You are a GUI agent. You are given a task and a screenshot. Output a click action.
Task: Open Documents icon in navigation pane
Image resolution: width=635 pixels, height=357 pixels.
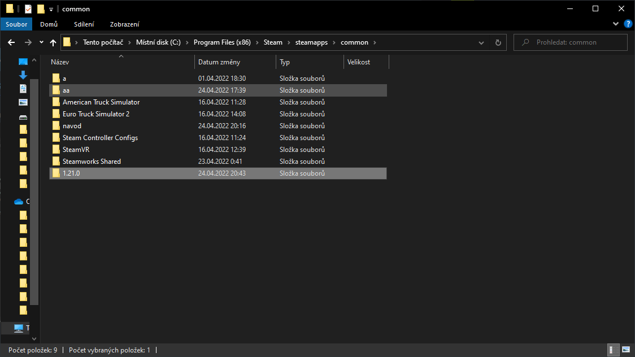click(23, 89)
